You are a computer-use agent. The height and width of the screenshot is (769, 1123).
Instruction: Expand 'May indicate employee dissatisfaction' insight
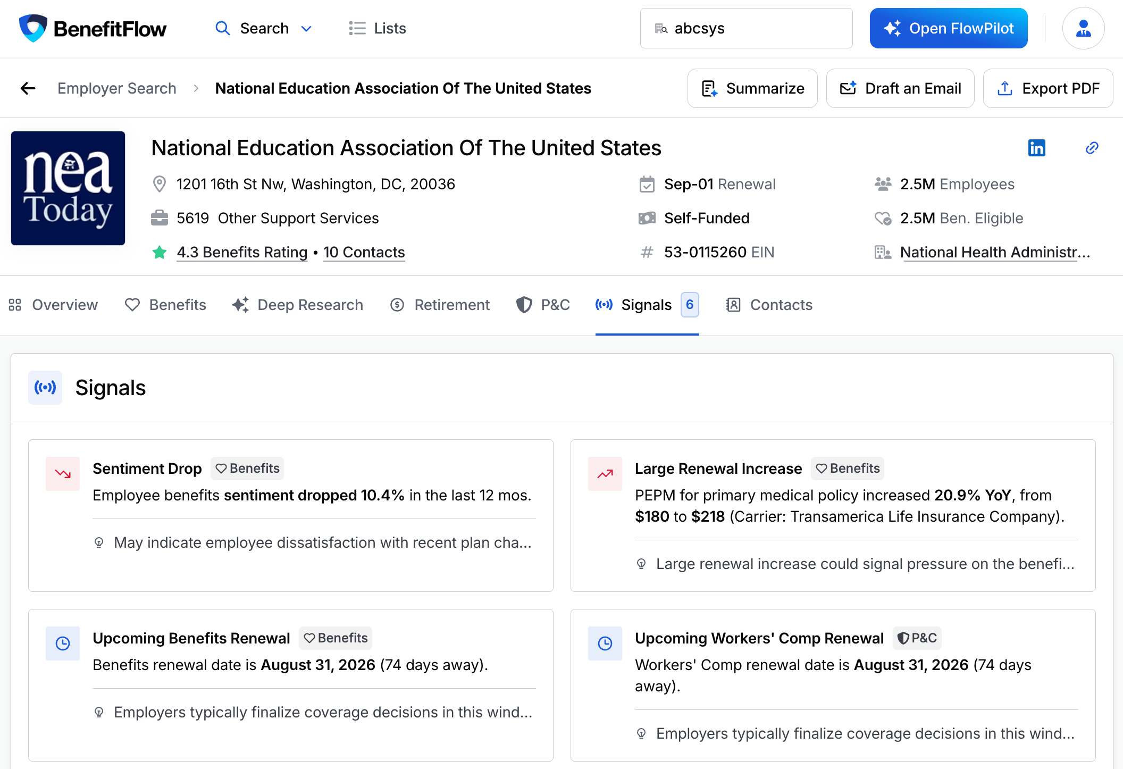click(314, 542)
